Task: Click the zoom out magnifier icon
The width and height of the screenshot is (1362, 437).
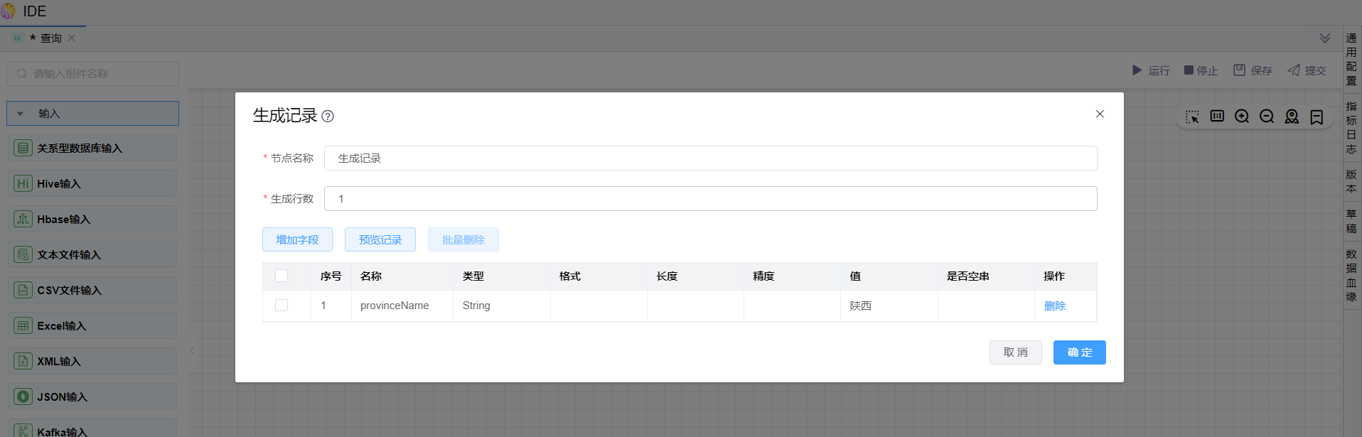Action: [x=1267, y=117]
